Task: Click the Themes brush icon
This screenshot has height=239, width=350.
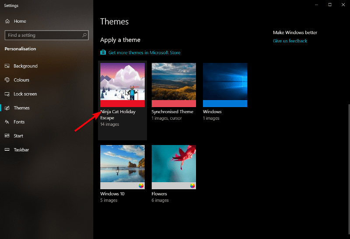Action: click(7, 108)
